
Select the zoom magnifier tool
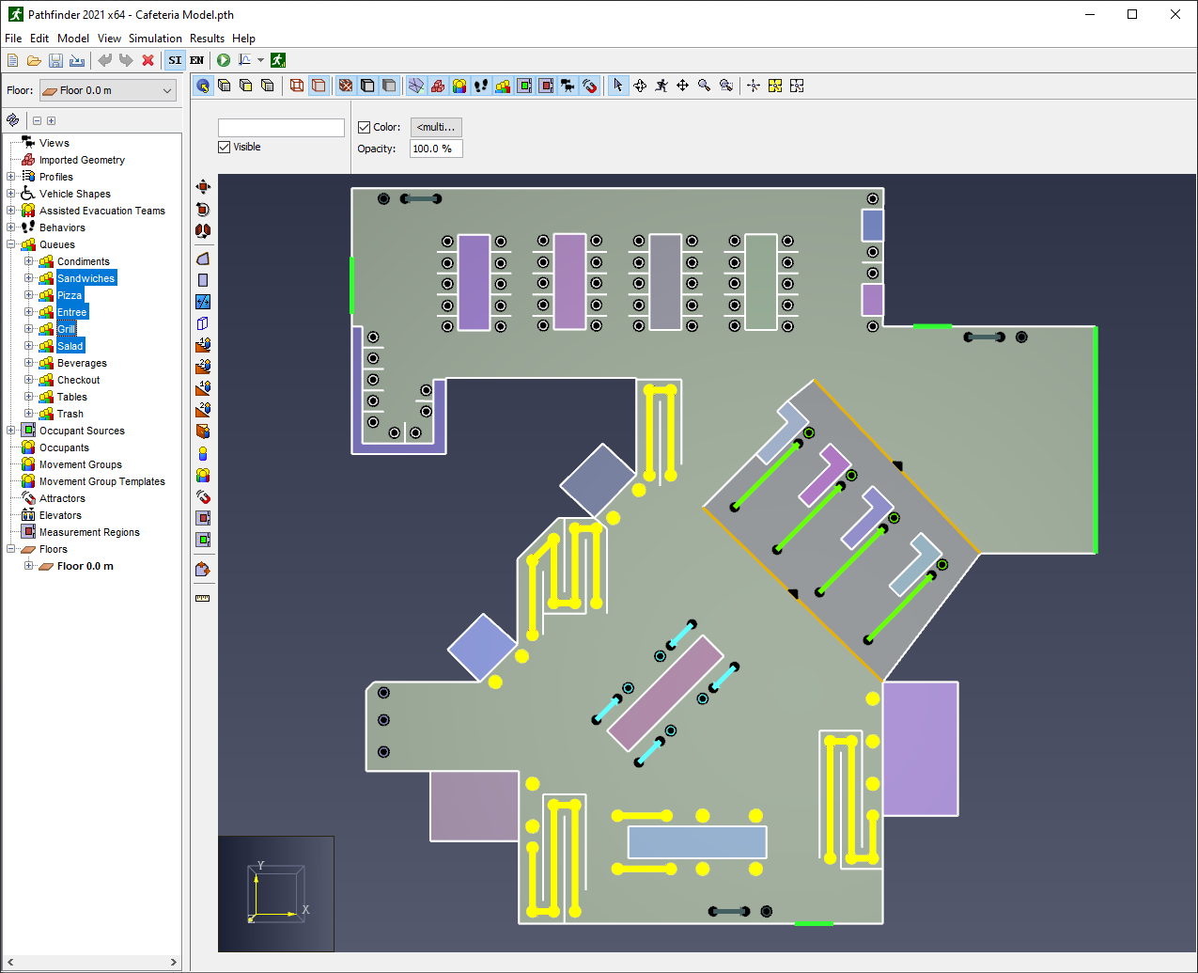click(x=704, y=86)
